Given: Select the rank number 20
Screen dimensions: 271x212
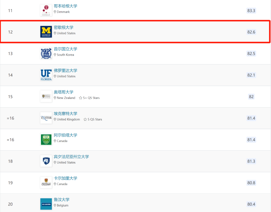Looking at the screenshot, I should tap(10, 204).
